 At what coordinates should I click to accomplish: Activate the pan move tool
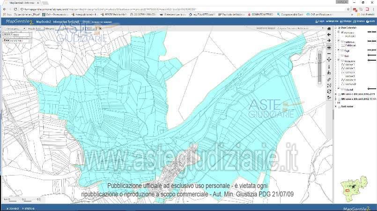tap(329, 60)
